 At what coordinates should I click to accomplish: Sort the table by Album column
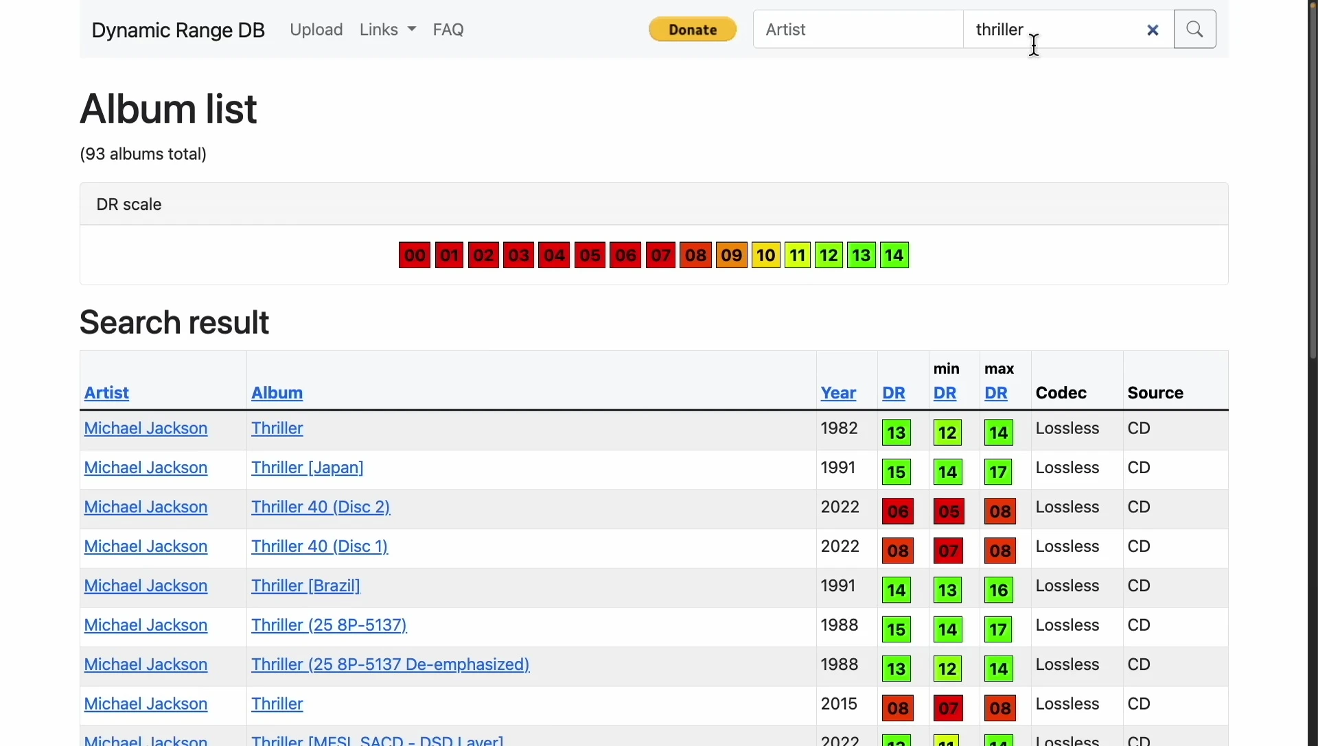(277, 393)
